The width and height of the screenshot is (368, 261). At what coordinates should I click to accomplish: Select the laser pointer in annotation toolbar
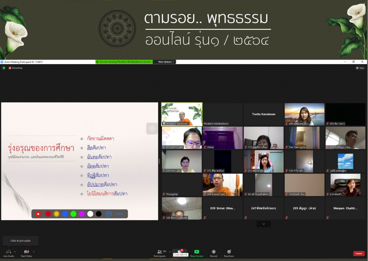point(38,214)
